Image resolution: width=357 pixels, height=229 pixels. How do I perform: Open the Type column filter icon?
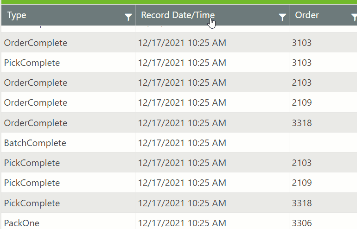click(128, 18)
